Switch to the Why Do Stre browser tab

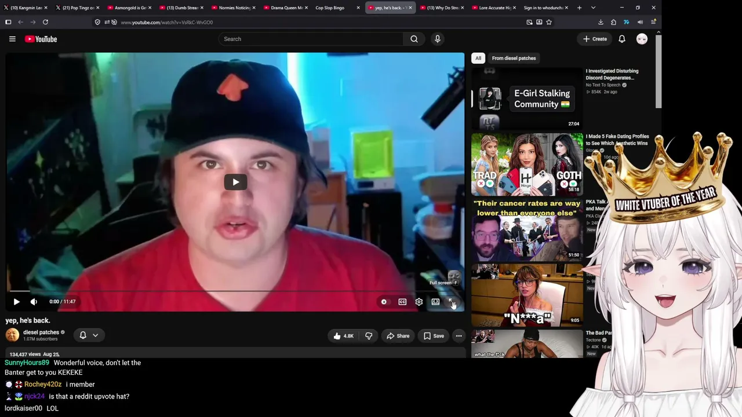(x=442, y=8)
